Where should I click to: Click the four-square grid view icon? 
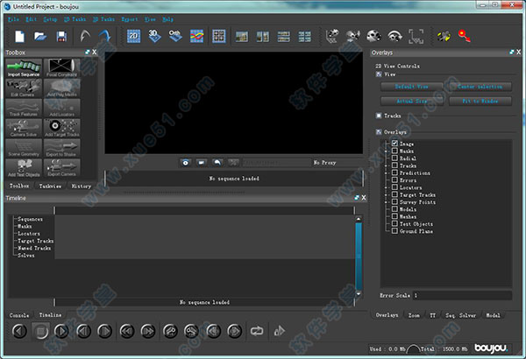pos(218,36)
